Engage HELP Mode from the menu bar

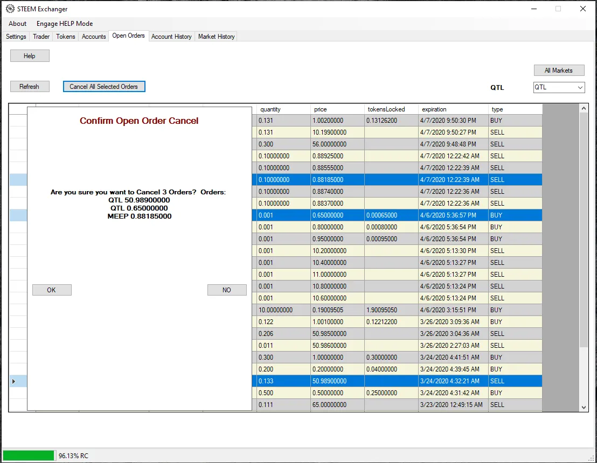65,24
